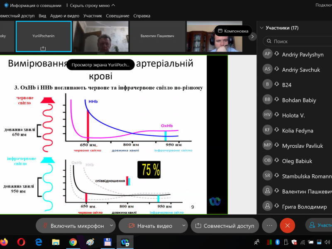
Task: Open the more options ellipsis button
Action: [269, 225]
